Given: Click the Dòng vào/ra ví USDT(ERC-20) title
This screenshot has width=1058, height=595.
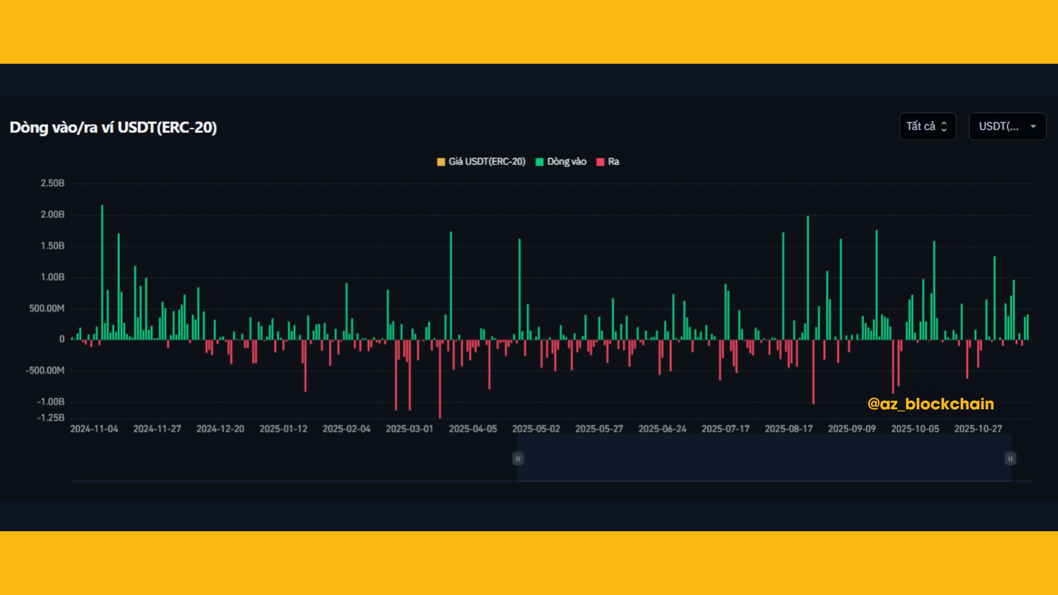Looking at the screenshot, I should click(x=113, y=127).
